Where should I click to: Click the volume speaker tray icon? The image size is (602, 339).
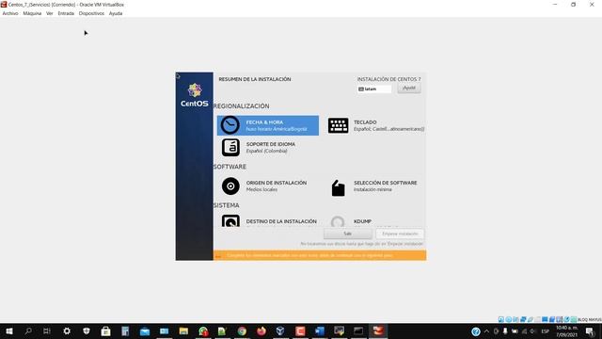(x=533, y=331)
